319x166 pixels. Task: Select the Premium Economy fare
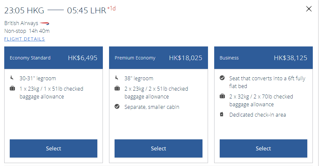[x=158, y=148]
